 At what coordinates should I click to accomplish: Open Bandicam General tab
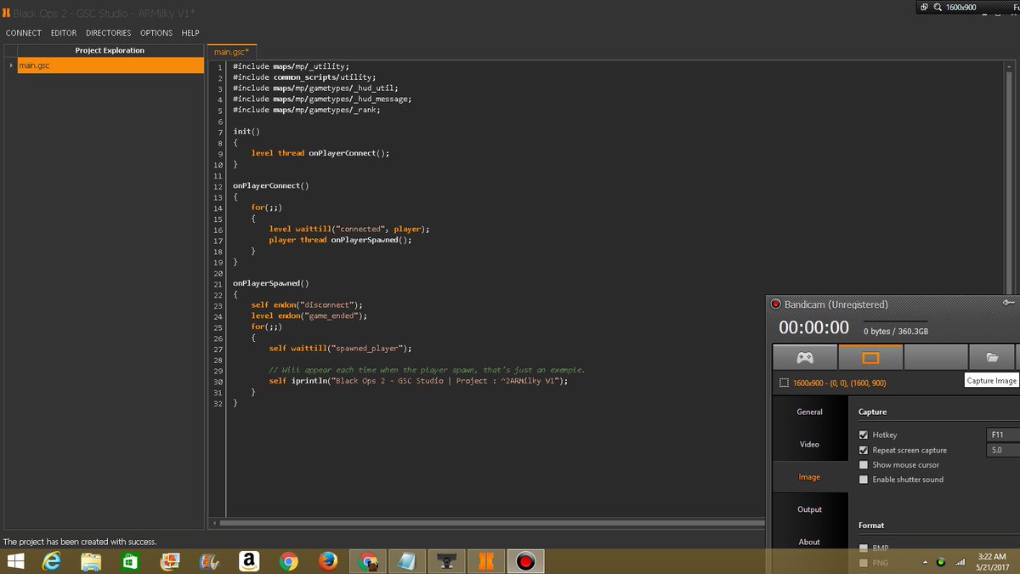[x=809, y=412]
